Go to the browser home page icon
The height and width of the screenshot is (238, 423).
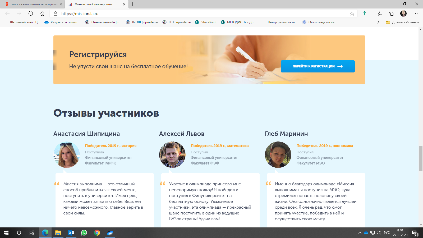click(42, 13)
